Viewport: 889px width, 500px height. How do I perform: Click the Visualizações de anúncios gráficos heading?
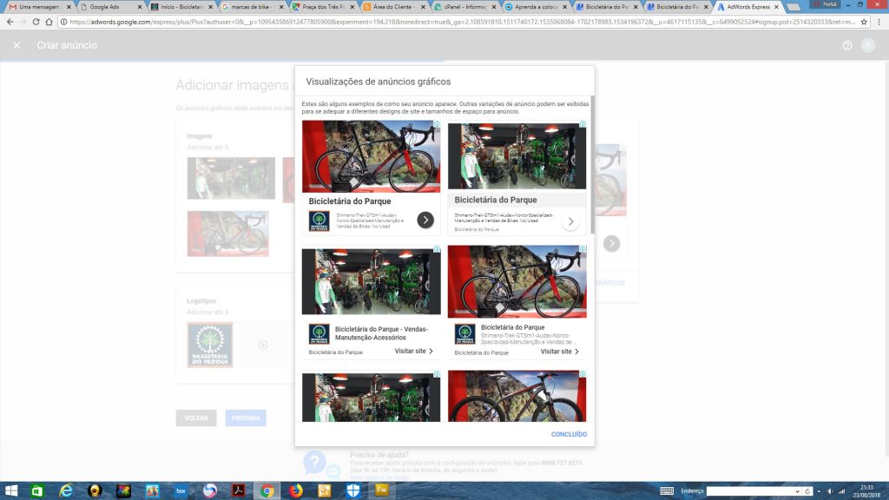coord(379,82)
